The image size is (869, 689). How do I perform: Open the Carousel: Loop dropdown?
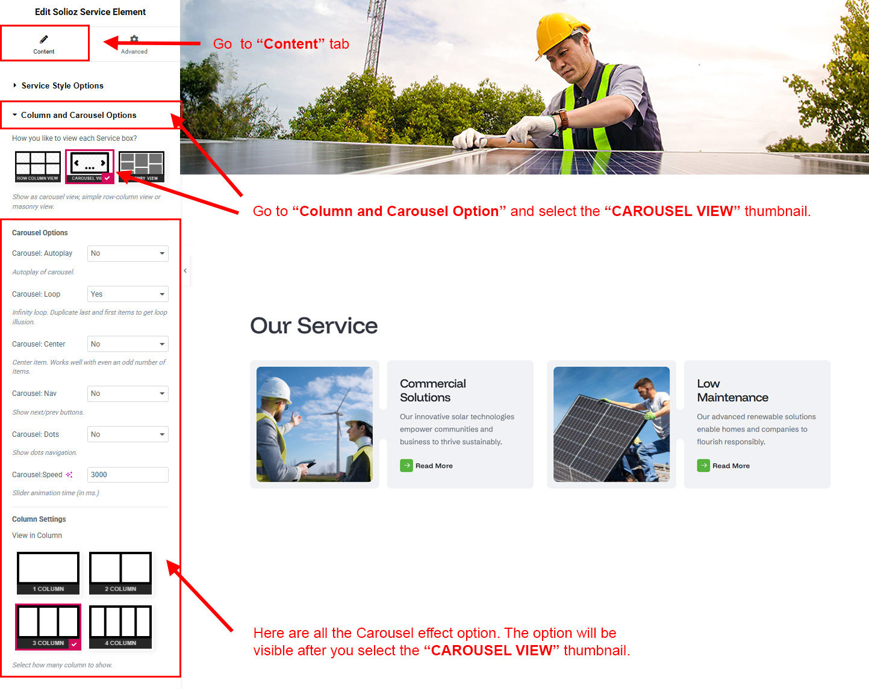[x=128, y=294]
